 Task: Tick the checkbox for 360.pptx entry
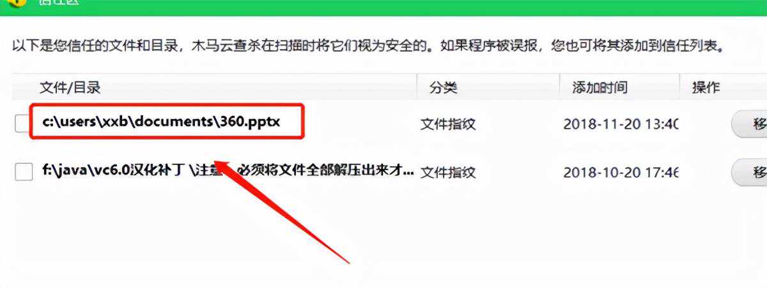pos(24,124)
